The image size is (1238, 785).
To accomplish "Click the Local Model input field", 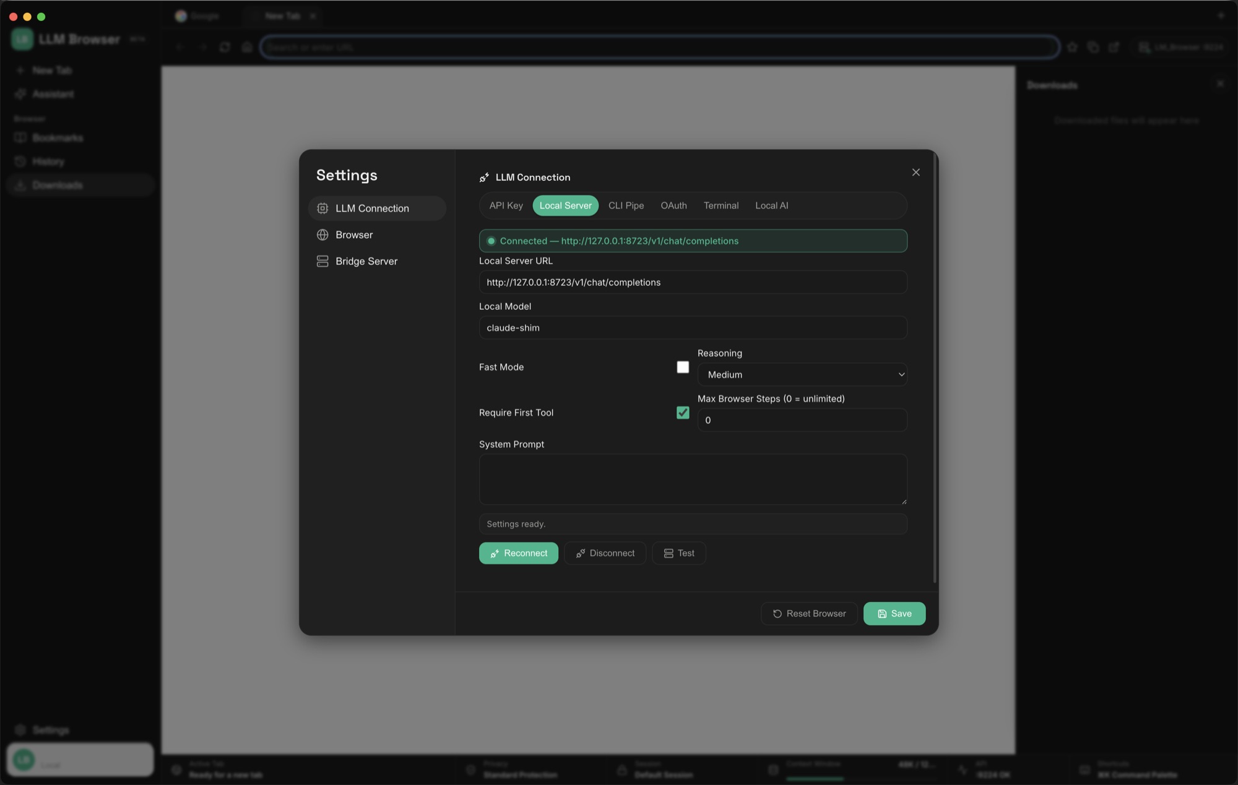I will (693, 328).
